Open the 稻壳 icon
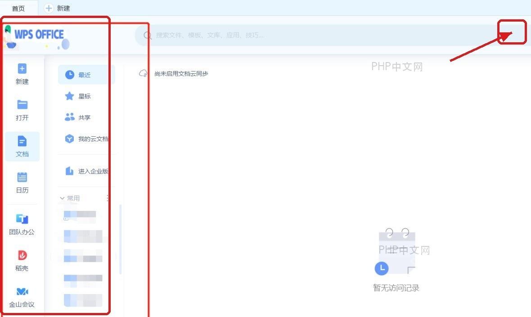The image size is (531, 317). [x=22, y=255]
